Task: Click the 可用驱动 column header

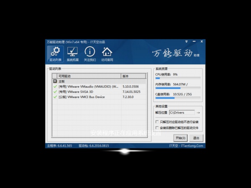Action: click(x=89, y=76)
